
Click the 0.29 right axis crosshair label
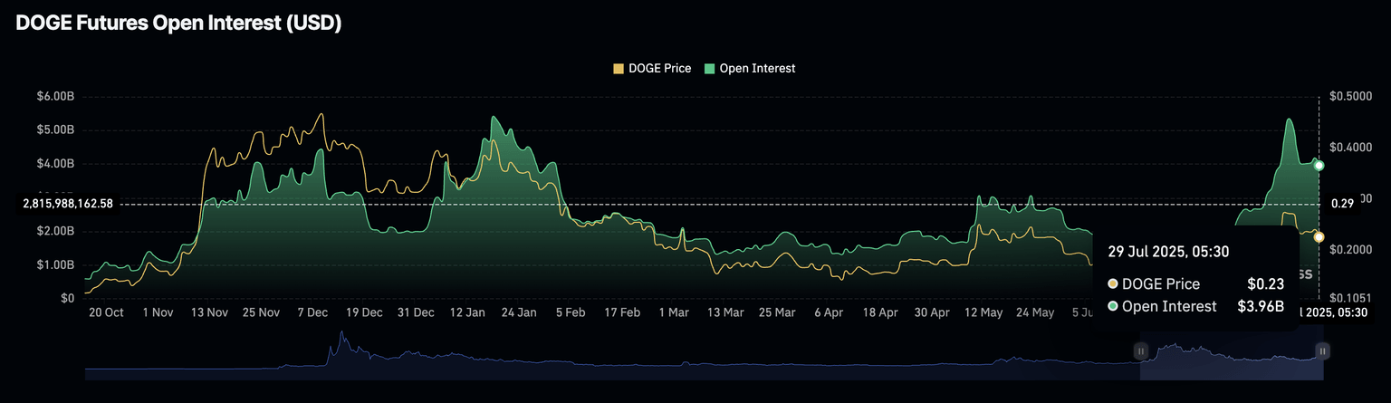(x=1342, y=204)
